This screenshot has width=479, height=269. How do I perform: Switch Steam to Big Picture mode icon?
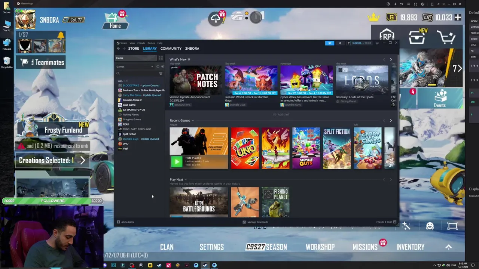tap(377, 43)
